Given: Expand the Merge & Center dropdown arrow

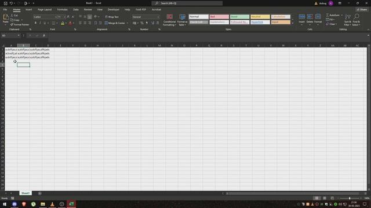Looking at the screenshot, I should (x=128, y=23).
